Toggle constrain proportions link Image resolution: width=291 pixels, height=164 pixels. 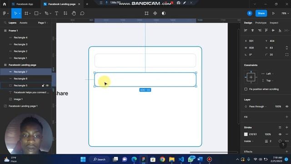click(x=287, y=48)
